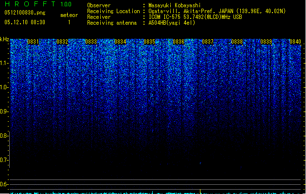
Task: Click the 0838 time marker
Action: pyautogui.click(x=237, y=42)
